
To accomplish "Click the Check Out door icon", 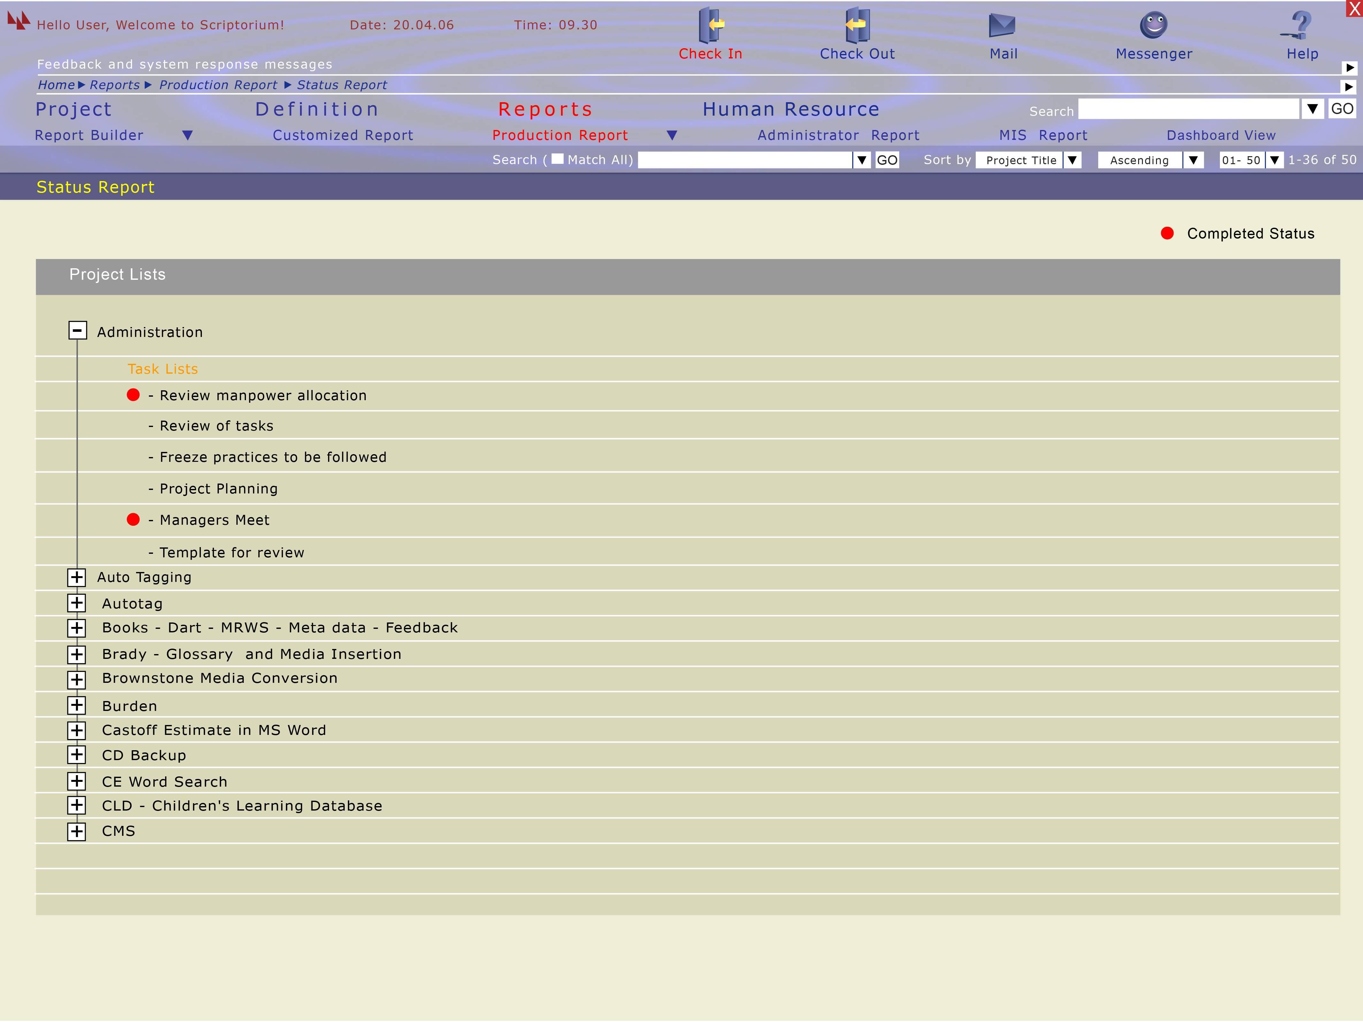I will tap(856, 25).
